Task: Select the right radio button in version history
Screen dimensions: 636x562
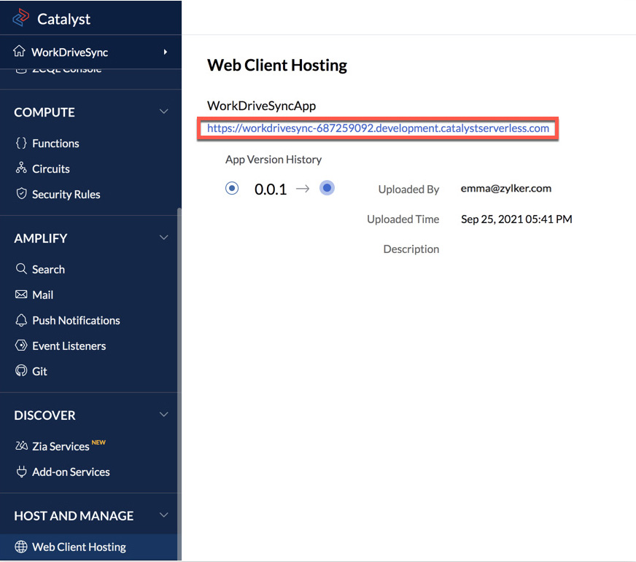Action: 327,188
